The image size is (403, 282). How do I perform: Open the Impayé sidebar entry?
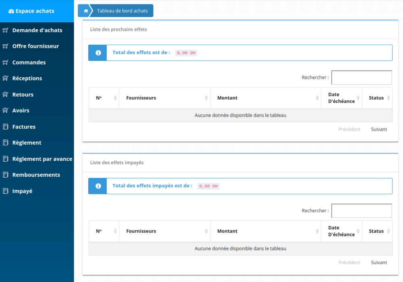coord(22,191)
